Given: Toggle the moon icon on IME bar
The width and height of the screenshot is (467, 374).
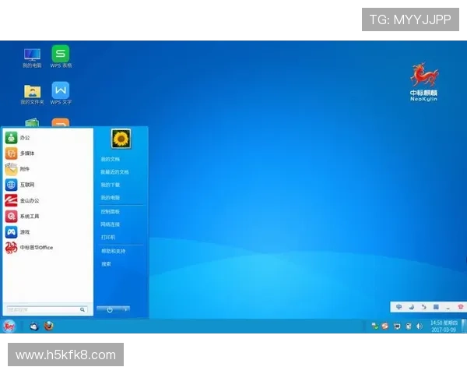Looking at the screenshot, I should pos(412,307).
